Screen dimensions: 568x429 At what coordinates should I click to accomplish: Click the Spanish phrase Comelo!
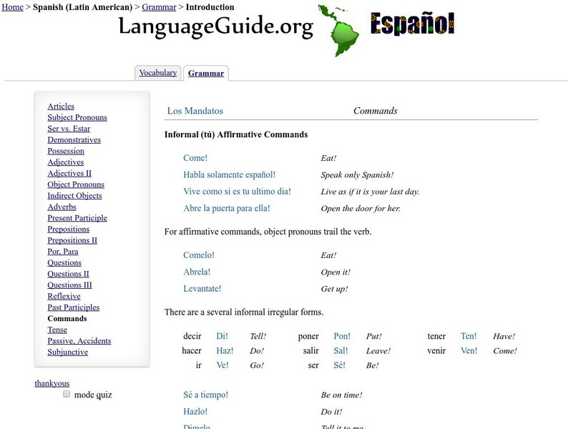coord(198,255)
